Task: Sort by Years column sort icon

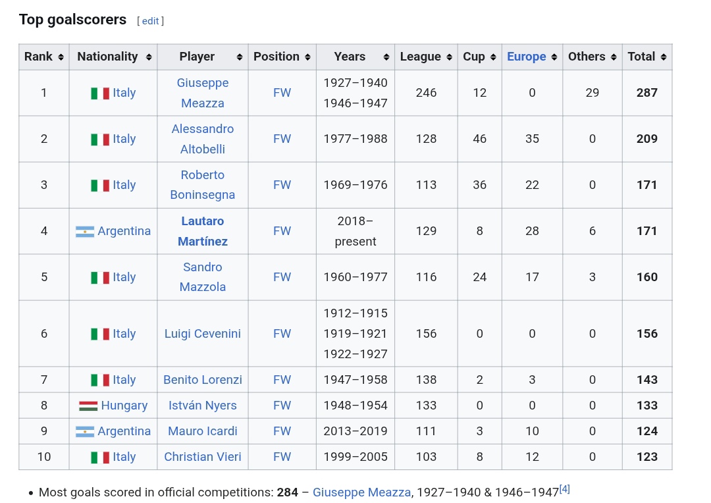Action: click(386, 57)
